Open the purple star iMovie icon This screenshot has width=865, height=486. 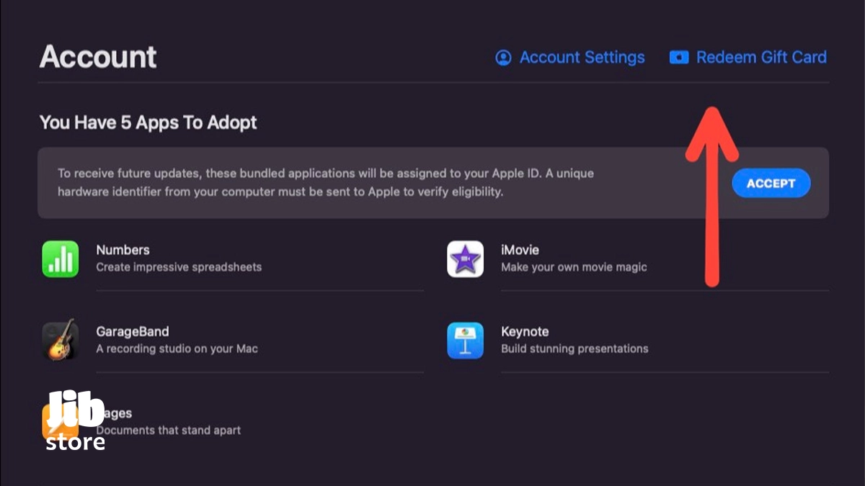point(465,259)
